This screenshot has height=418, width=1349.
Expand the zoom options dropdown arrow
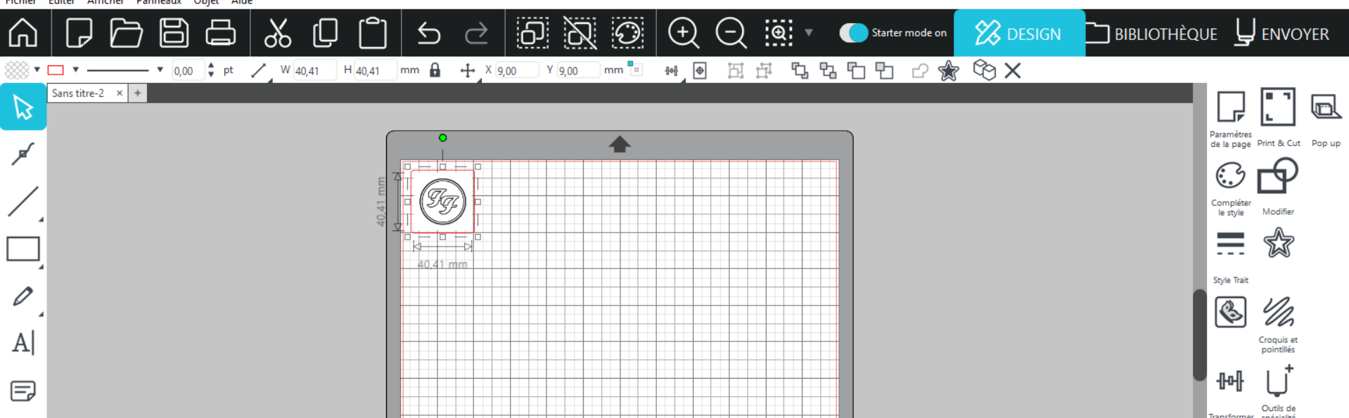[809, 33]
